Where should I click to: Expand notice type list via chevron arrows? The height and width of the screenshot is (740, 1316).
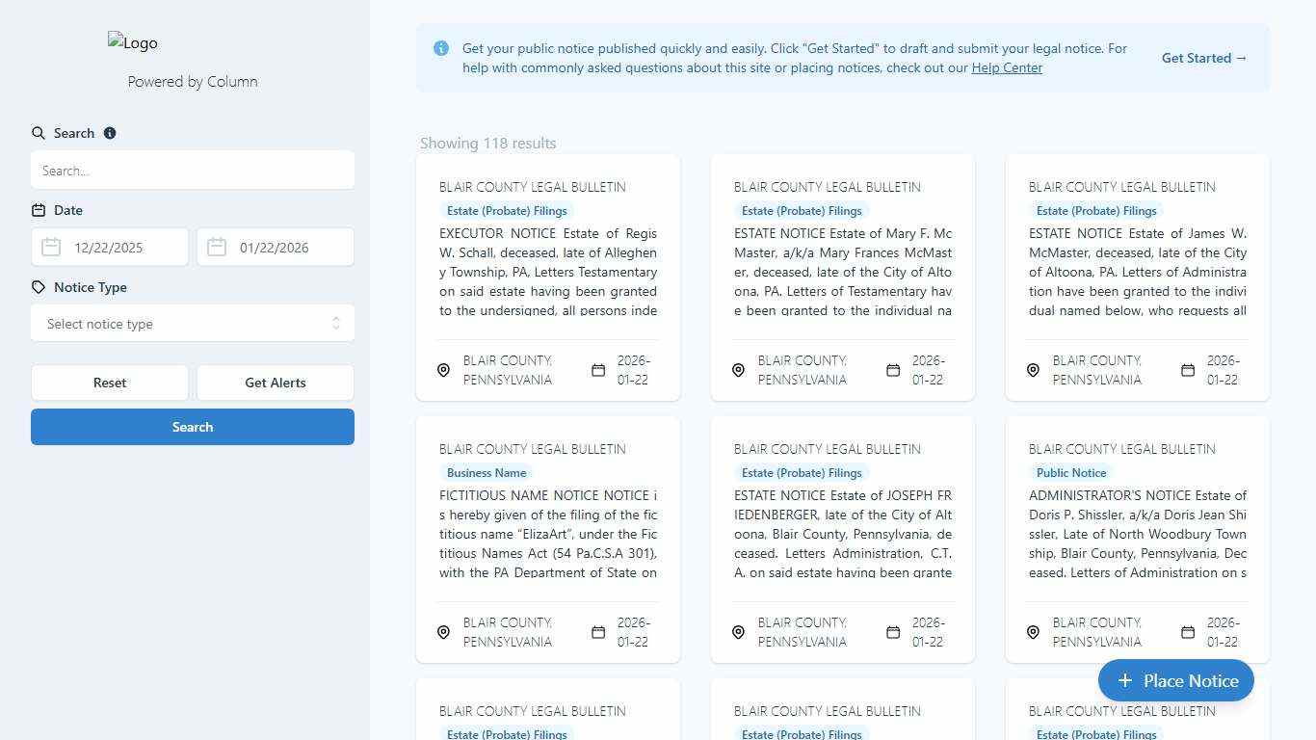tap(336, 324)
